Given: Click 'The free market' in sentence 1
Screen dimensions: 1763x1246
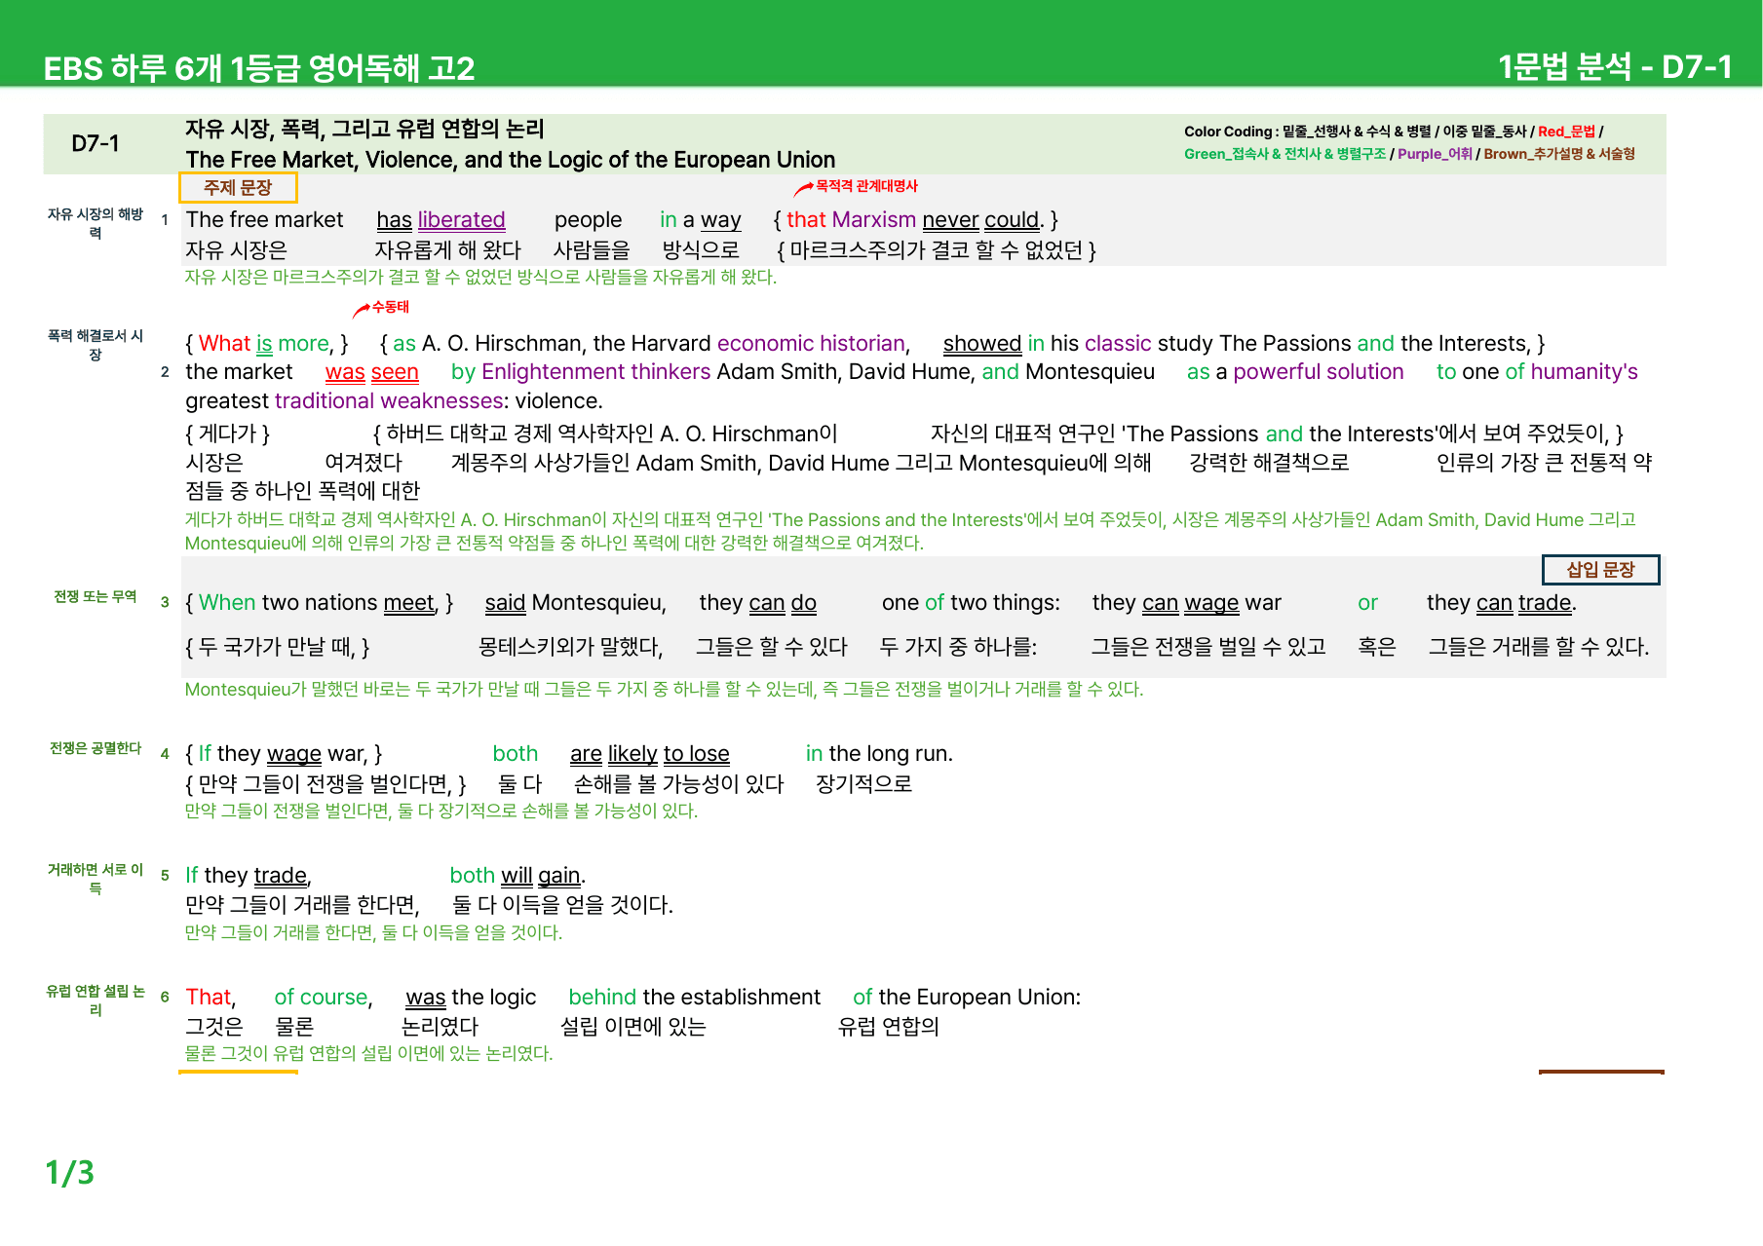Looking at the screenshot, I should pyautogui.click(x=264, y=220).
